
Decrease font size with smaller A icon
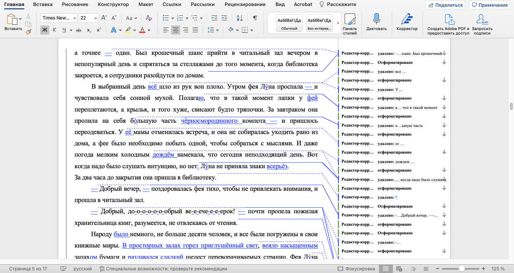tap(114, 18)
